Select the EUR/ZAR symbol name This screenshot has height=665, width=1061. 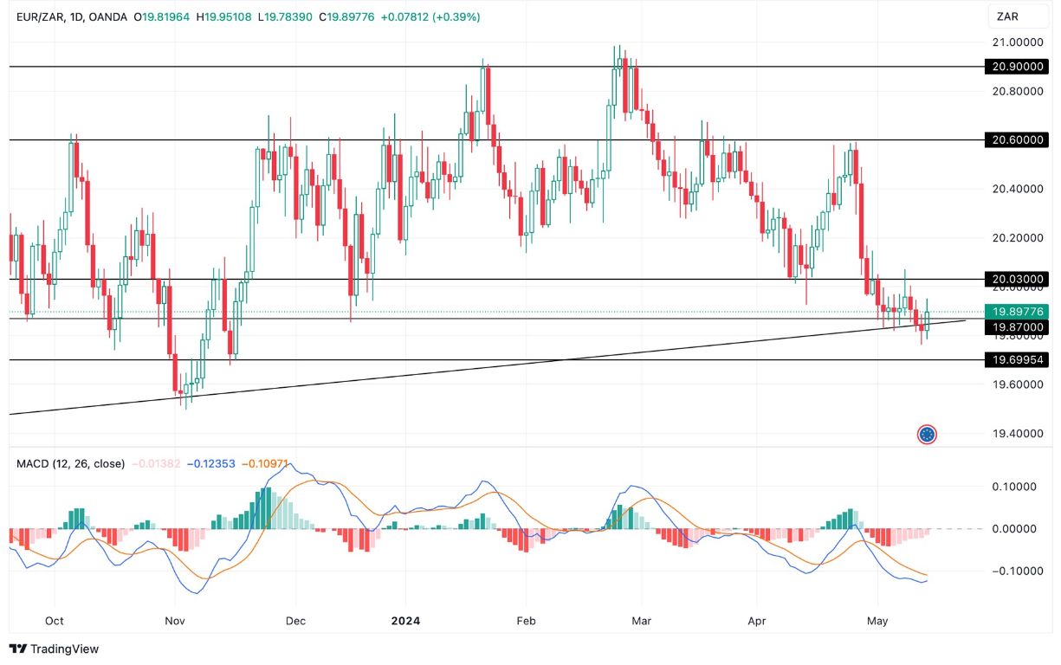click(42, 15)
